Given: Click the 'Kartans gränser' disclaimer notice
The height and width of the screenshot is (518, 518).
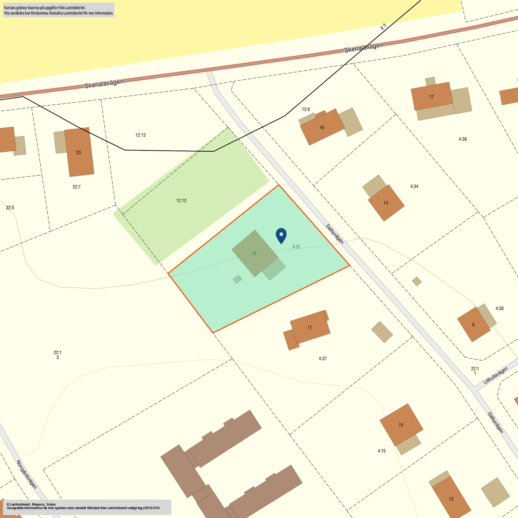Looking at the screenshot, I should (x=59, y=10).
